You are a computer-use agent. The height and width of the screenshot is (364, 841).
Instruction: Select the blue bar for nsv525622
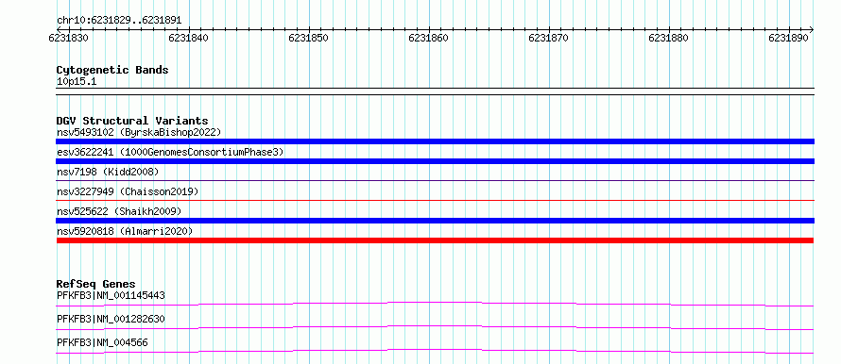(x=435, y=221)
